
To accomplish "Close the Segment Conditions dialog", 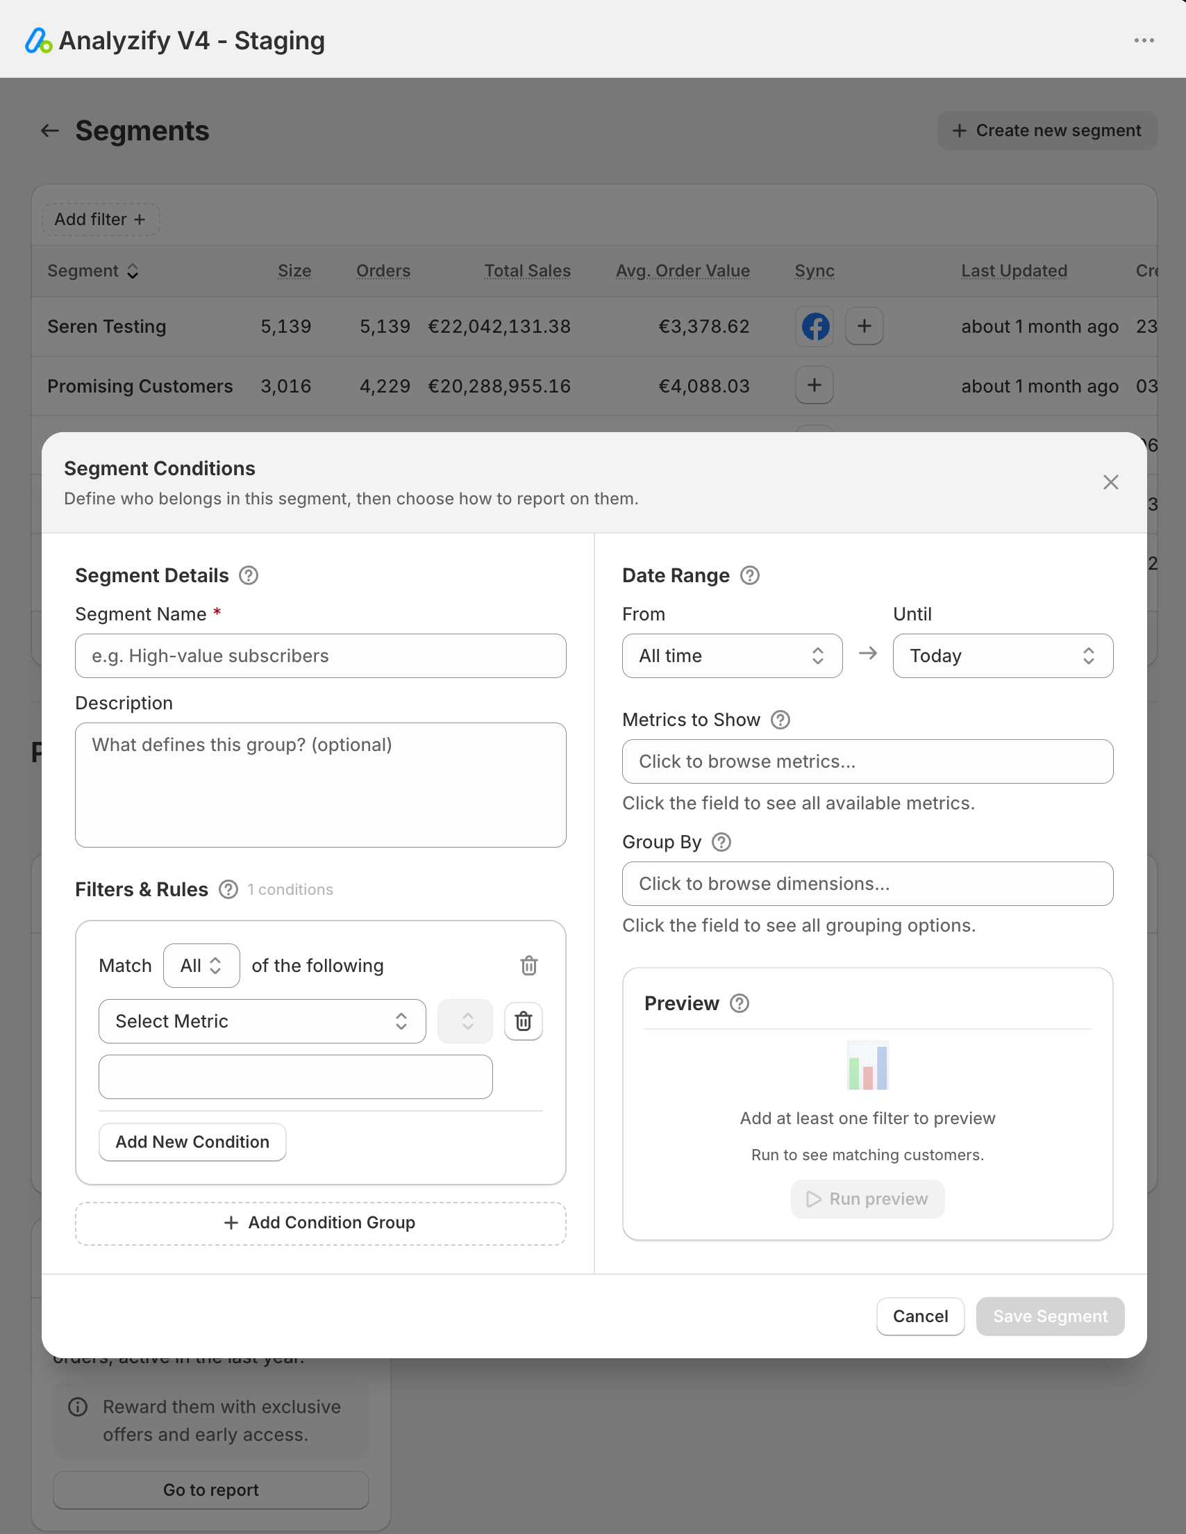I will point(1110,483).
